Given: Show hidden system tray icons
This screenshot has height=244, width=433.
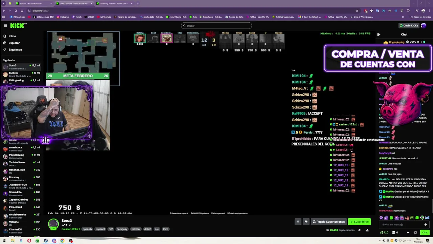Looking at the screenshot, I should pyautogui.click(x=379, y=241).
